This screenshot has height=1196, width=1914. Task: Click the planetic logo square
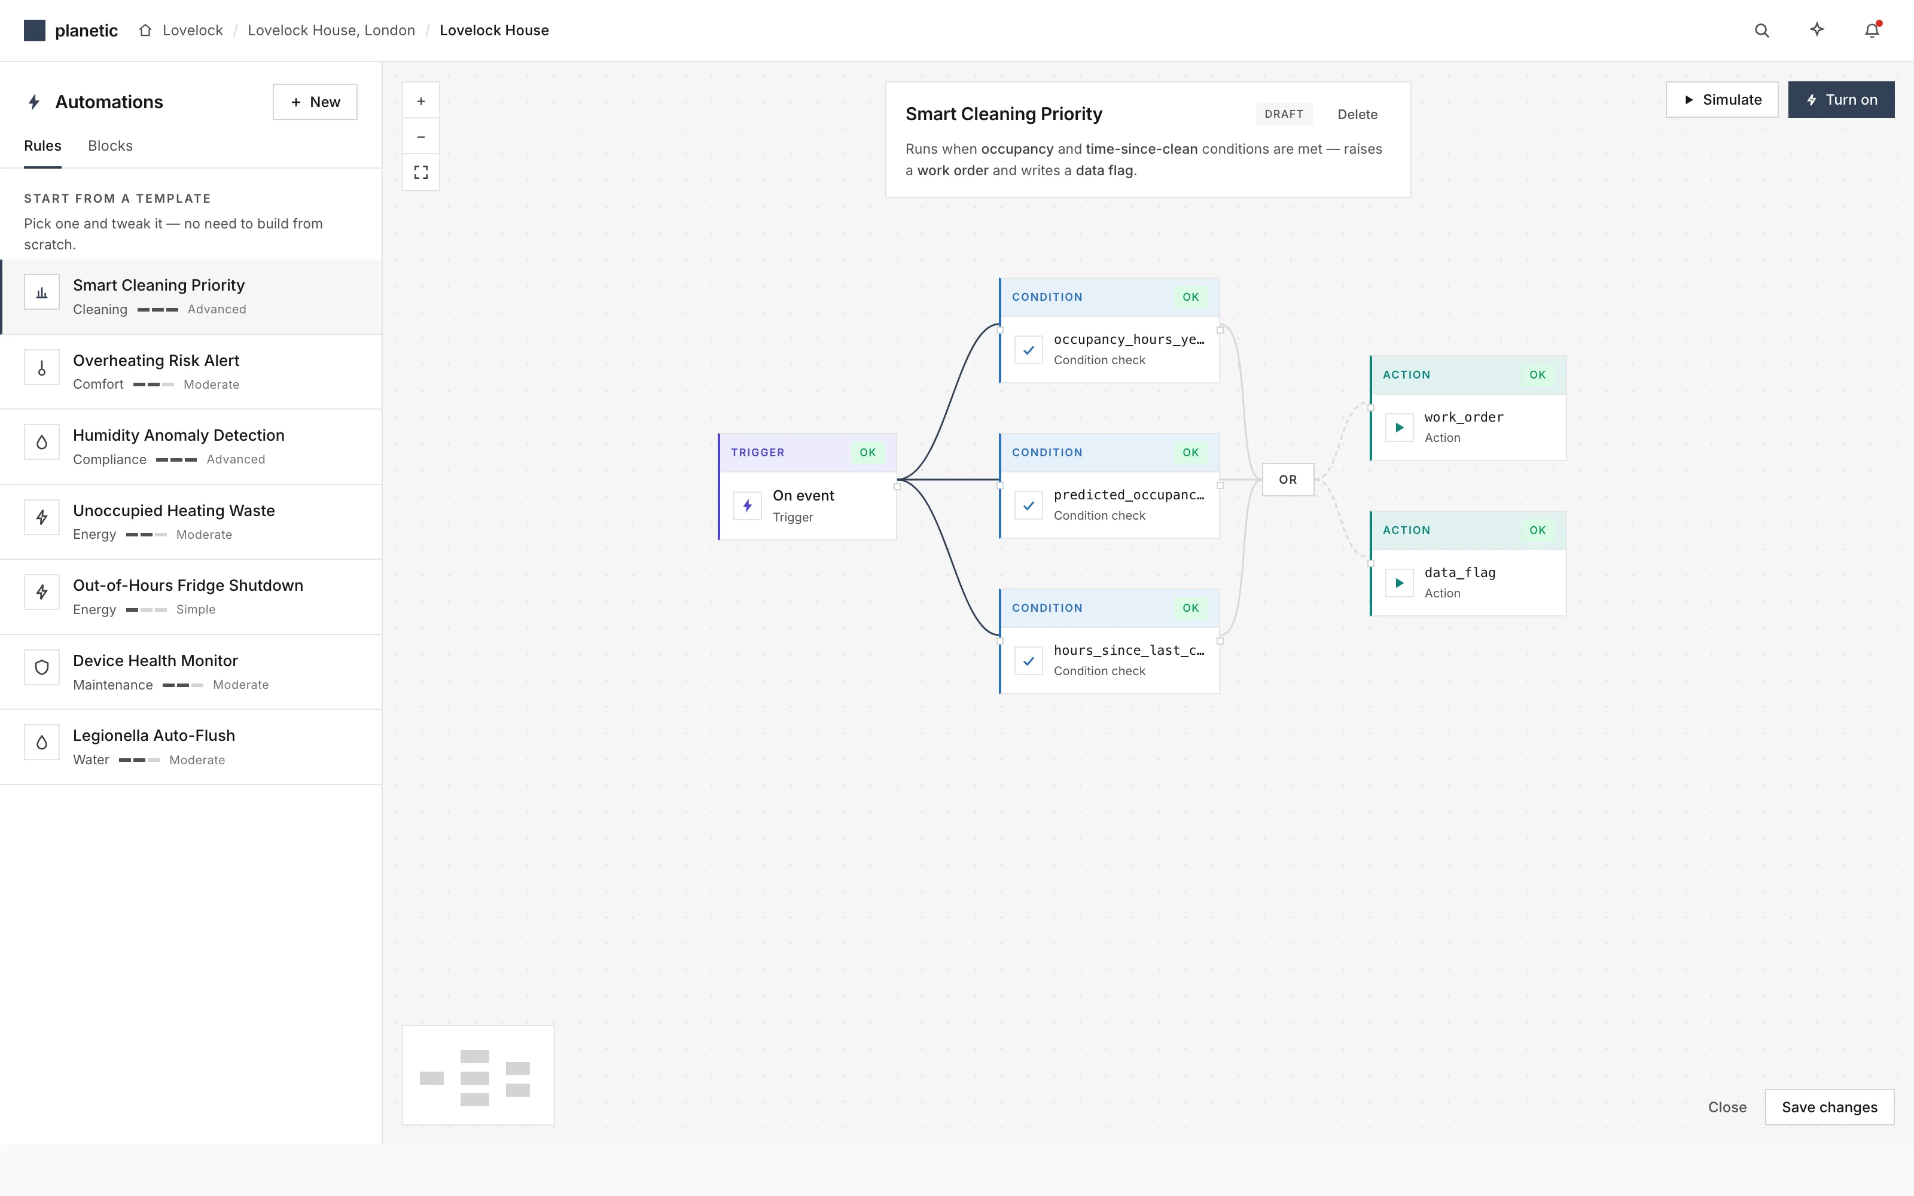point(34,30)
